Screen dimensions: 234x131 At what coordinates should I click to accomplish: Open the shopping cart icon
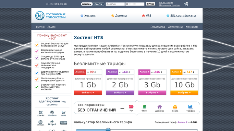click(186, 4)
